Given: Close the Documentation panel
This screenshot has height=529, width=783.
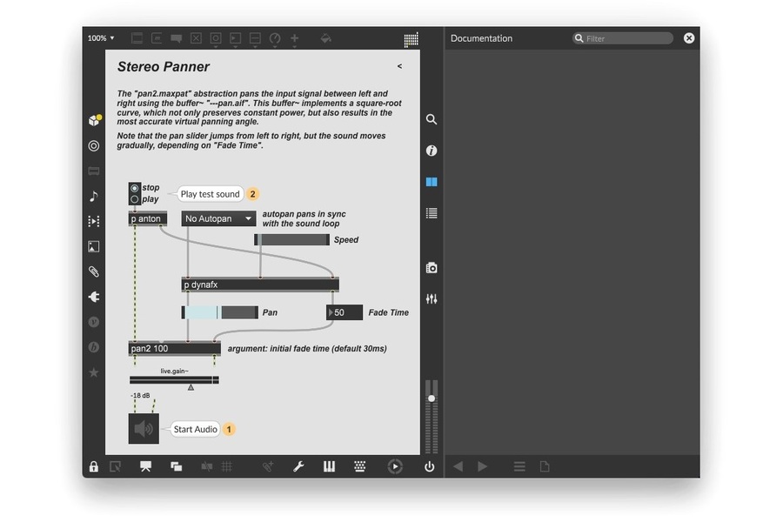Looking at the screenshot, I should (689, 38).
